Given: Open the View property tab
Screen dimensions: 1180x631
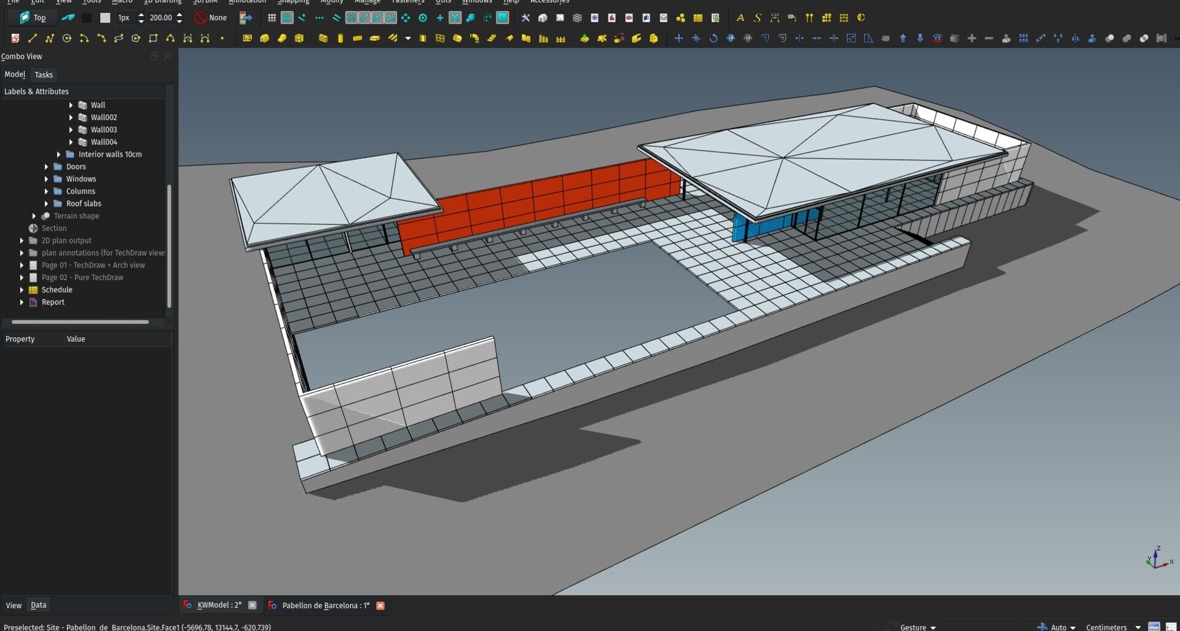Looking at the screenshot, I should pos(14,605).
